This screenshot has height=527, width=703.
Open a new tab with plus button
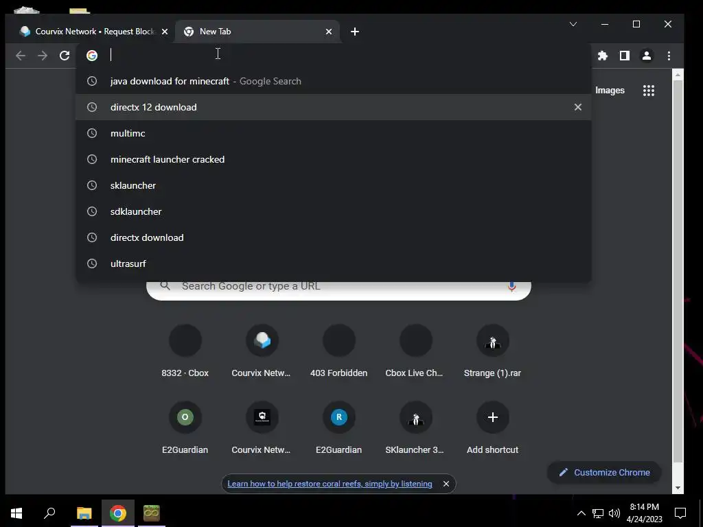tap(355, 32)
